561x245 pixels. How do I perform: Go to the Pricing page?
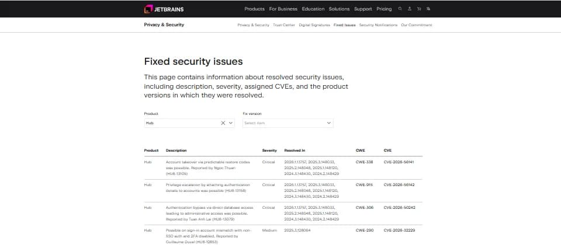tap(384, 9)
